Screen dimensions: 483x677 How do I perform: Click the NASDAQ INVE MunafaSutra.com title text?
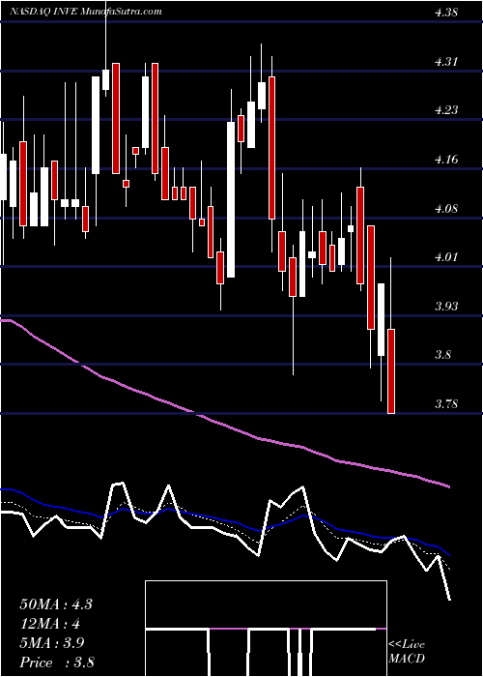coord(86,12)
